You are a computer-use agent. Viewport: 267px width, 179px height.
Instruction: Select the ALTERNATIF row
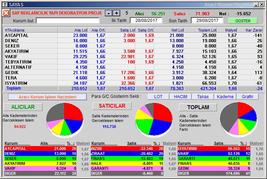tap(133, 67)
